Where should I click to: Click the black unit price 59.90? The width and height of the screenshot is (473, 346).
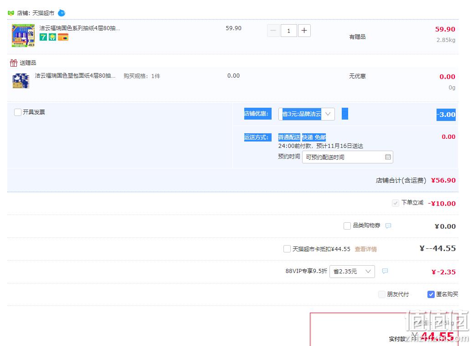(233, 28)
